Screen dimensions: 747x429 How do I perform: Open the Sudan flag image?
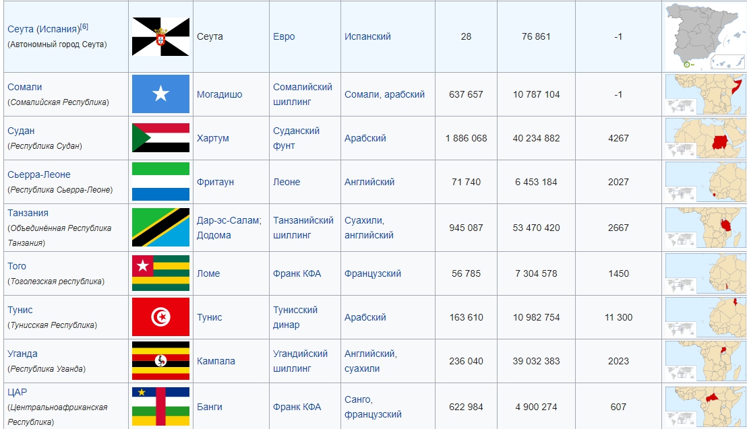click(x=160, y=138)
